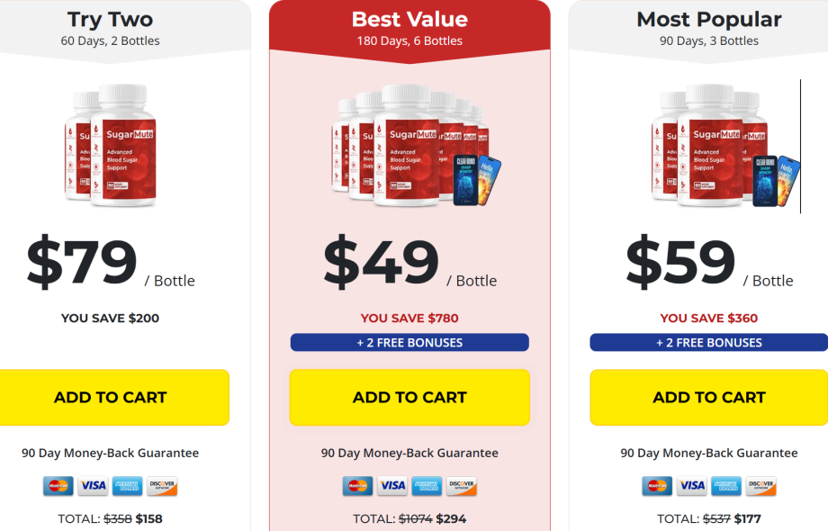Click the Best Value red header banner
Viewport: 828px width, 531px height.
409,27
